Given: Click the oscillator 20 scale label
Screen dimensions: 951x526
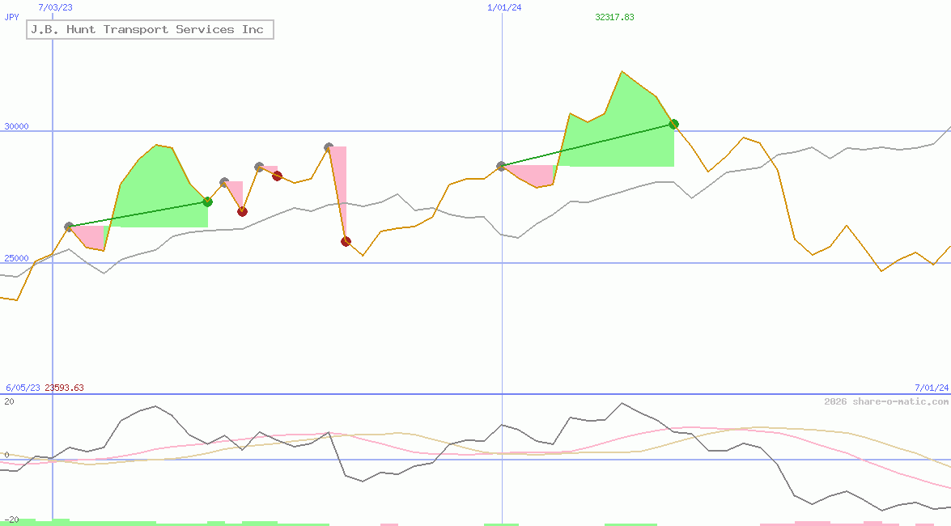Looking at the screenshot, I should click(9, 401).
